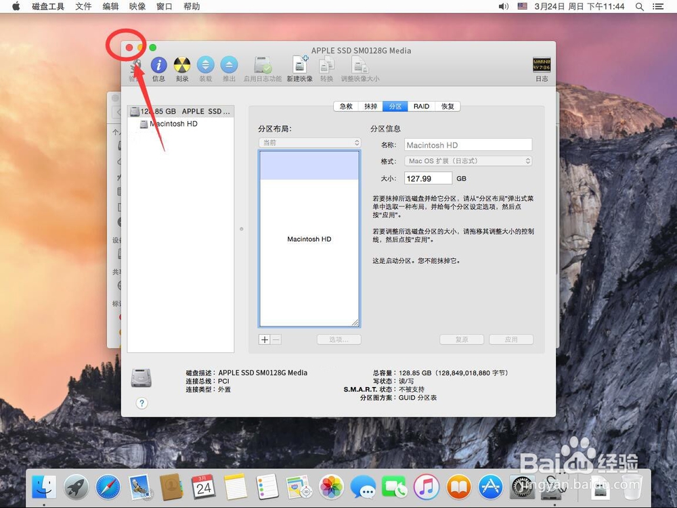This screenshot has width=677, height=508.
Task: Open iTunes from the dock
Action: (427, 487)
